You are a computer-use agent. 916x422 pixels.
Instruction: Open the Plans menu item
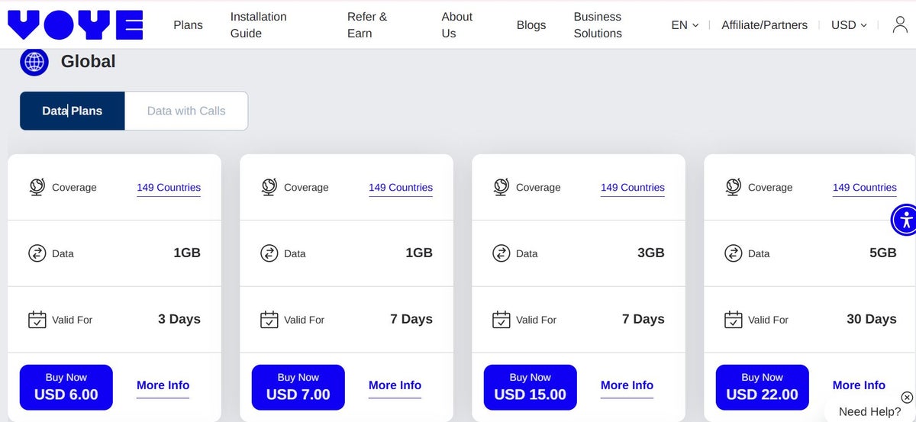[188, 25]
